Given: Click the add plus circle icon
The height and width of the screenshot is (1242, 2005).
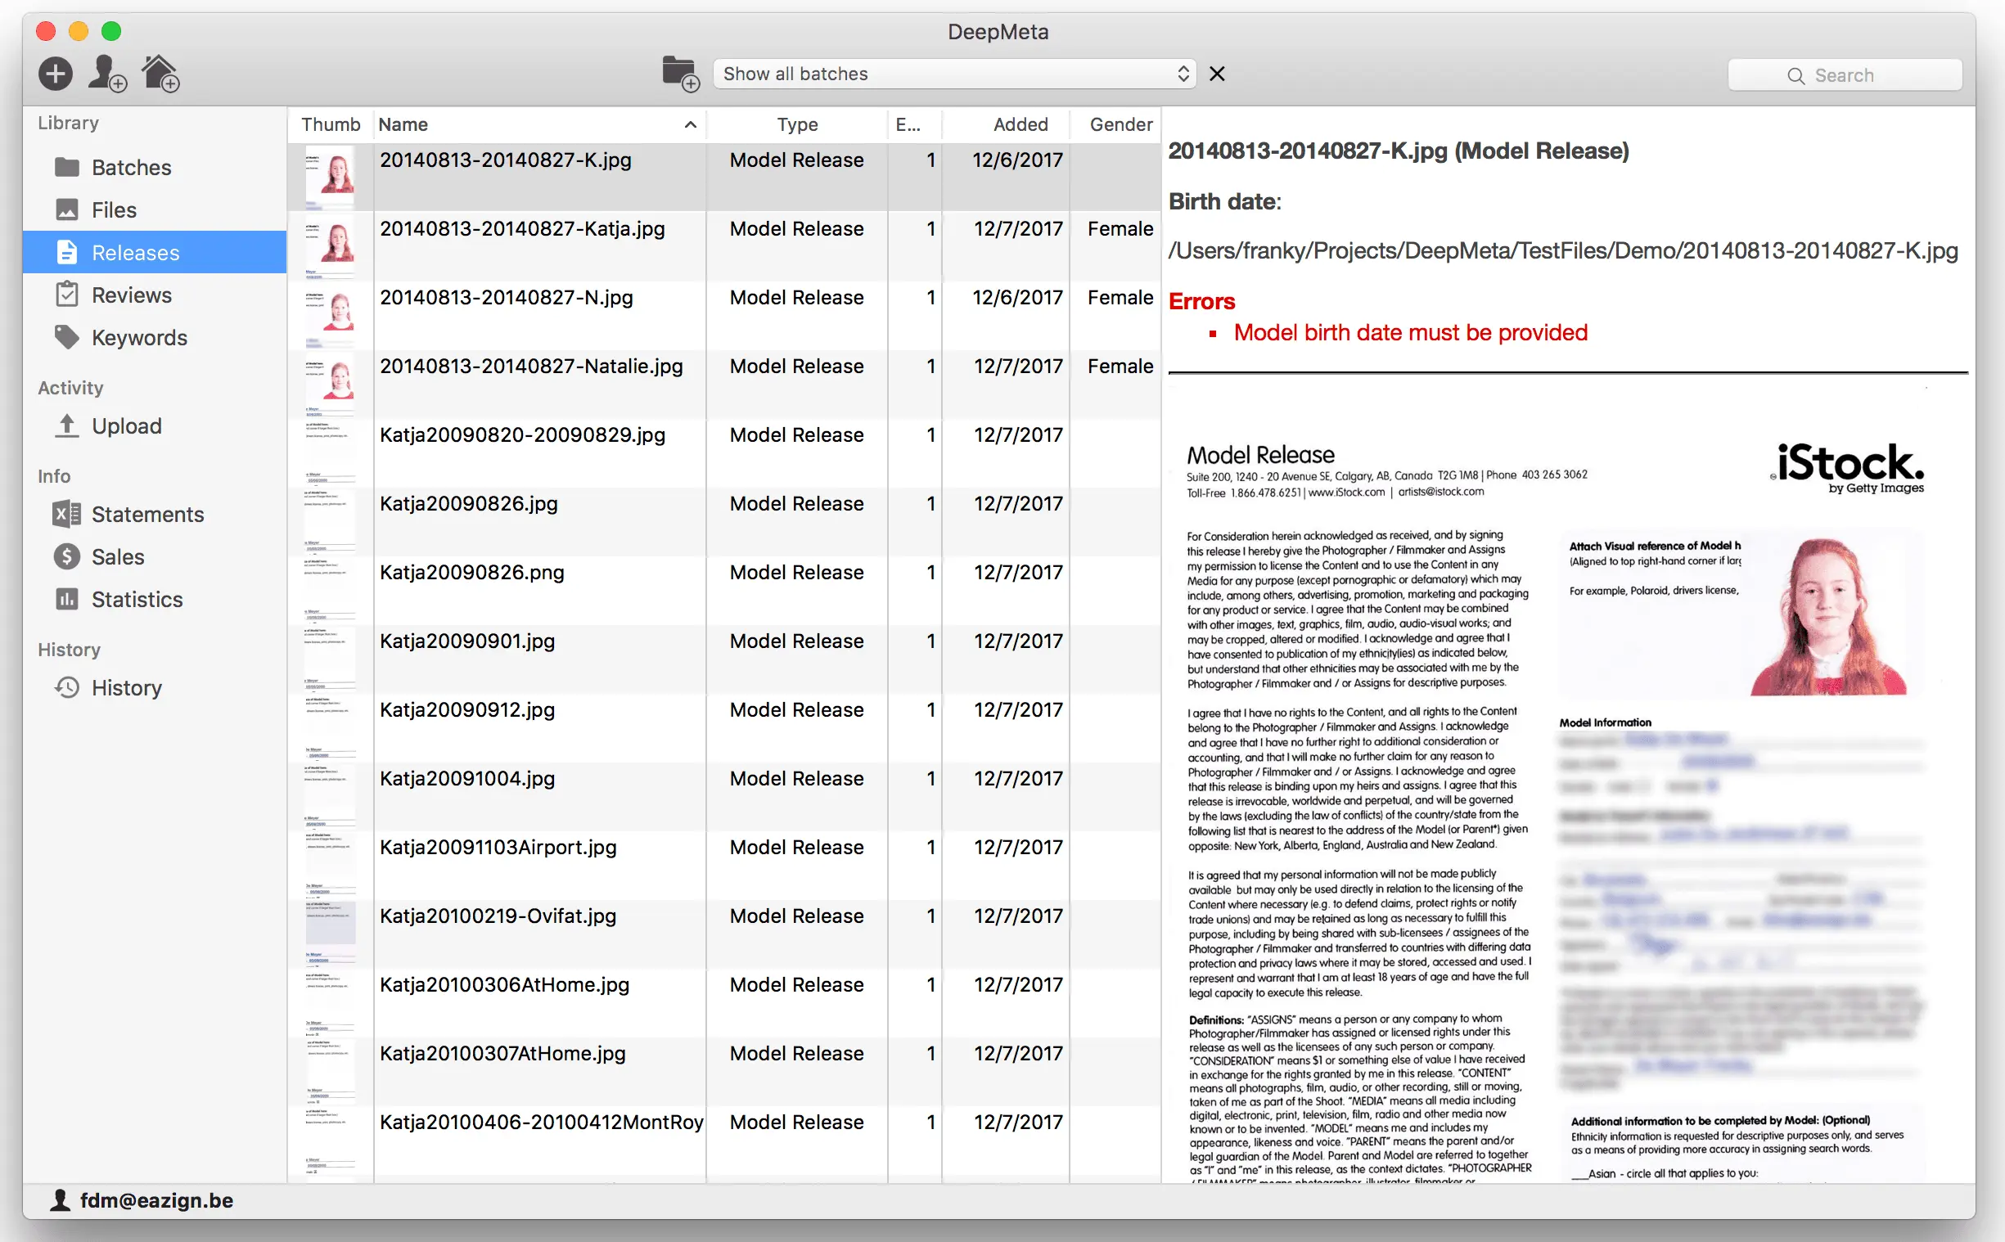Looking at the screenshot, I should [55, 74].
